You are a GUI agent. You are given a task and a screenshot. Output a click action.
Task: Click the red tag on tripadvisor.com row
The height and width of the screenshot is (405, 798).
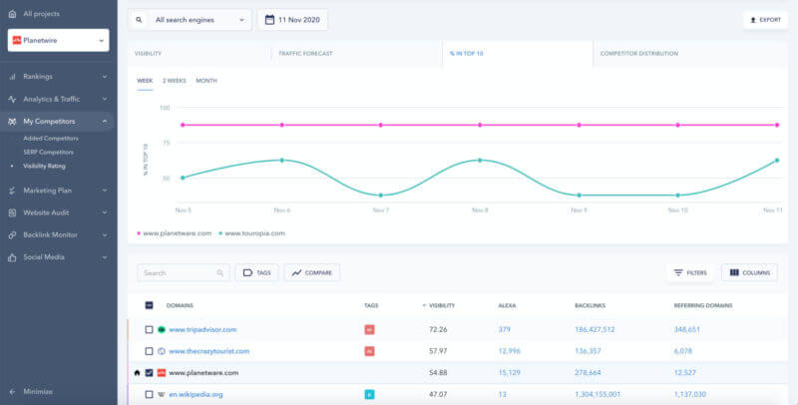point(369,330)
